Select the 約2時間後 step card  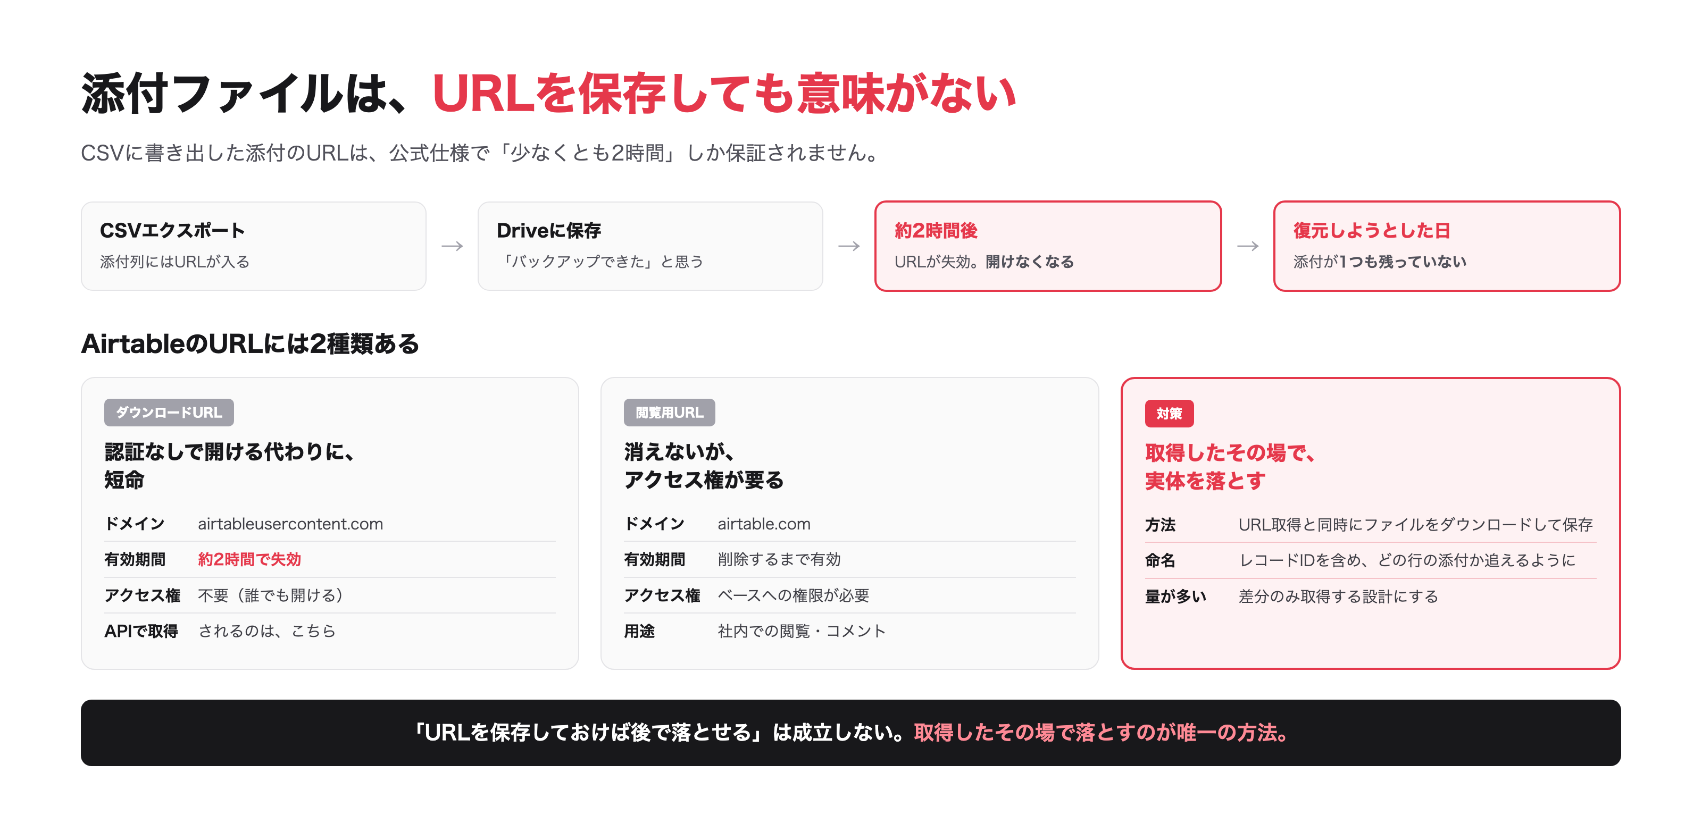tap(1048, 246)
